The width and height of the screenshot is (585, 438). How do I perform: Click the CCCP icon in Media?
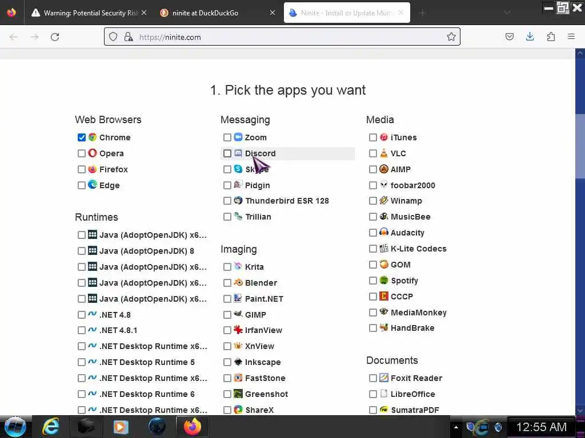click(384, 296)
